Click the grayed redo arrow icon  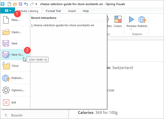pyautogui.click(x=32, y=4)
